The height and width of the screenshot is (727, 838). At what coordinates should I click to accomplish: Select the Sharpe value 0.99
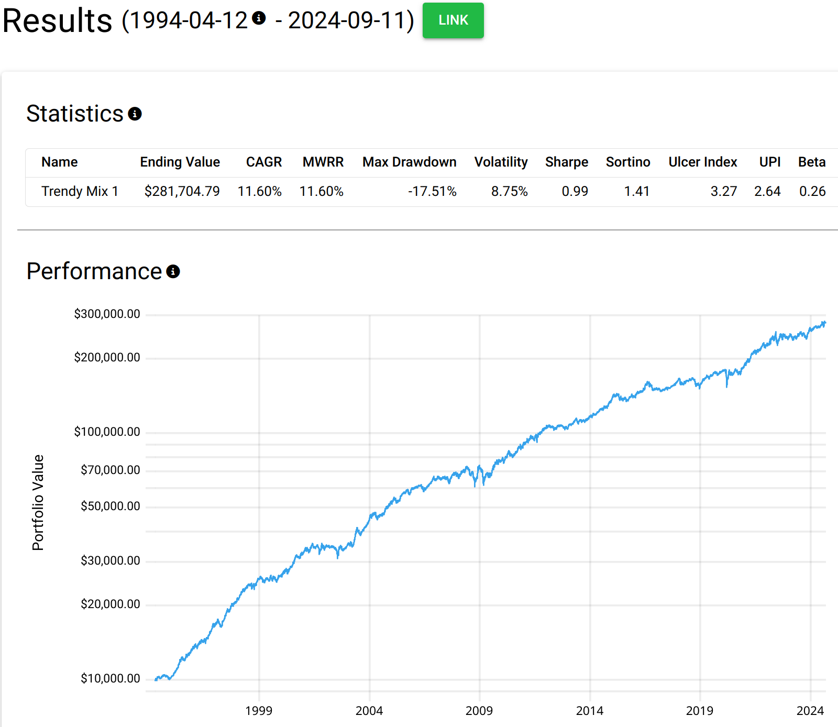575,192
